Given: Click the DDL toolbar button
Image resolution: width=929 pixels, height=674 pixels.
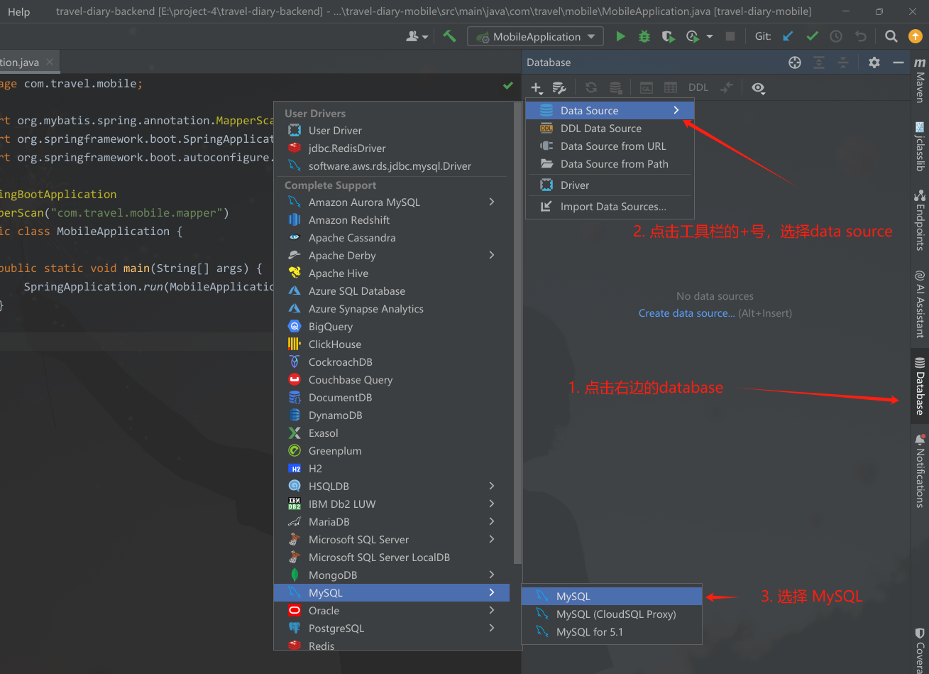Looking at the screenshot, I should click(698, 88).
